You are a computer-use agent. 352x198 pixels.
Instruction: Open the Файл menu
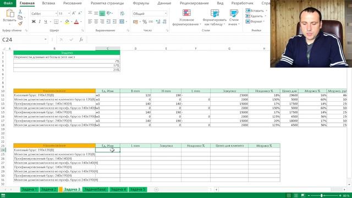click(x=8, y=3)
